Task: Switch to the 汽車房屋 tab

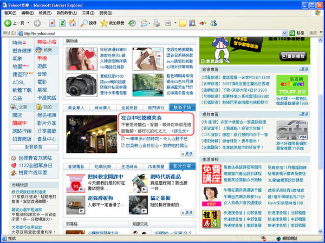Action: pos(156,166)
